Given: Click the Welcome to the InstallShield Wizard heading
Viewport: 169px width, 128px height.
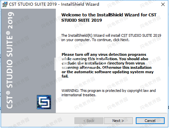Looking at the screenshot, I should (109, 15).
